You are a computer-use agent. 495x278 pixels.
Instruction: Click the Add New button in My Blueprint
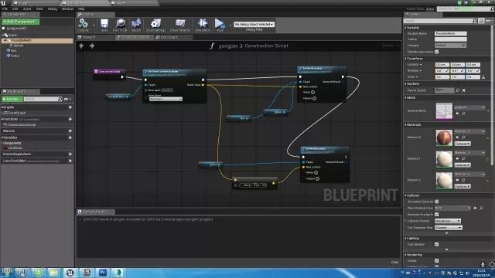pos(12,99)
